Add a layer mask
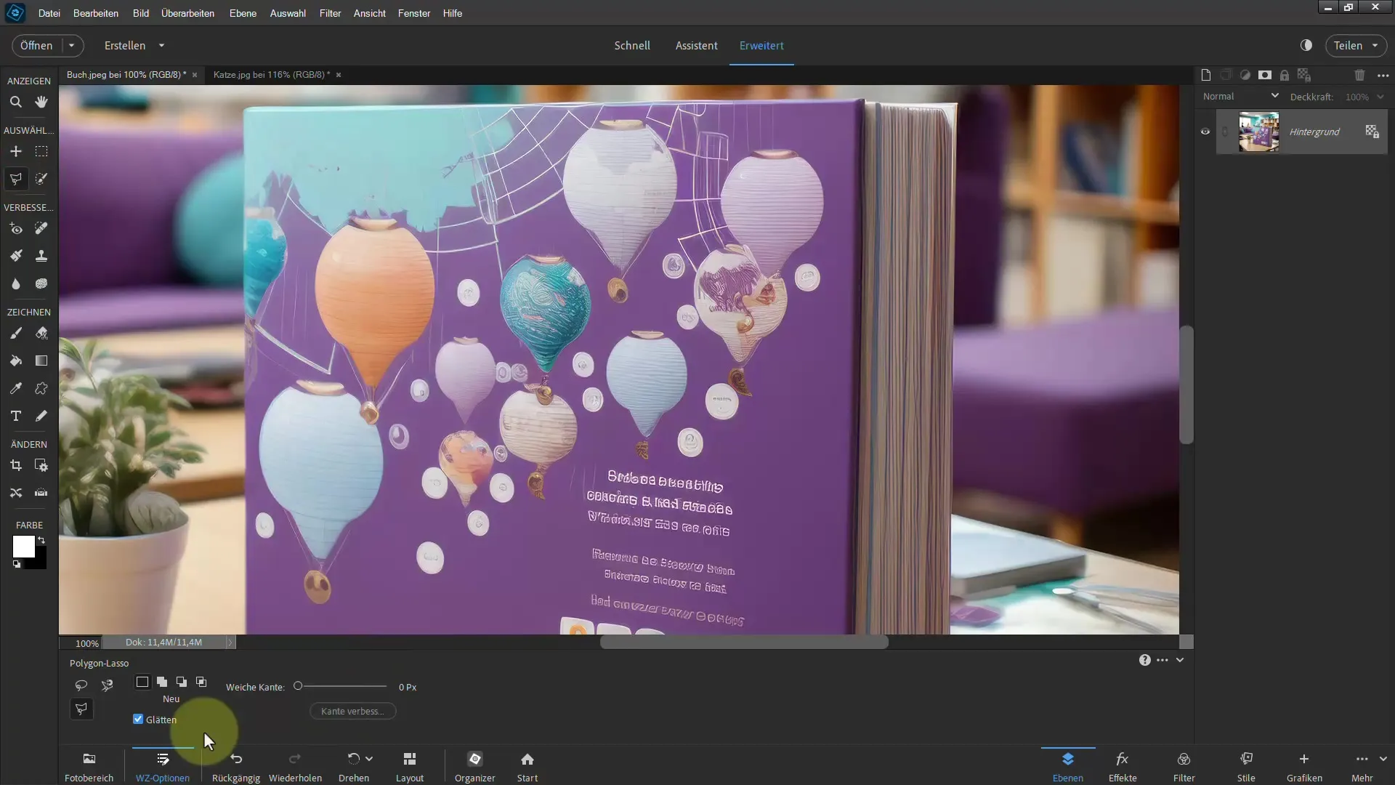Screen dimensions: 1395x785 (1265, 75)
